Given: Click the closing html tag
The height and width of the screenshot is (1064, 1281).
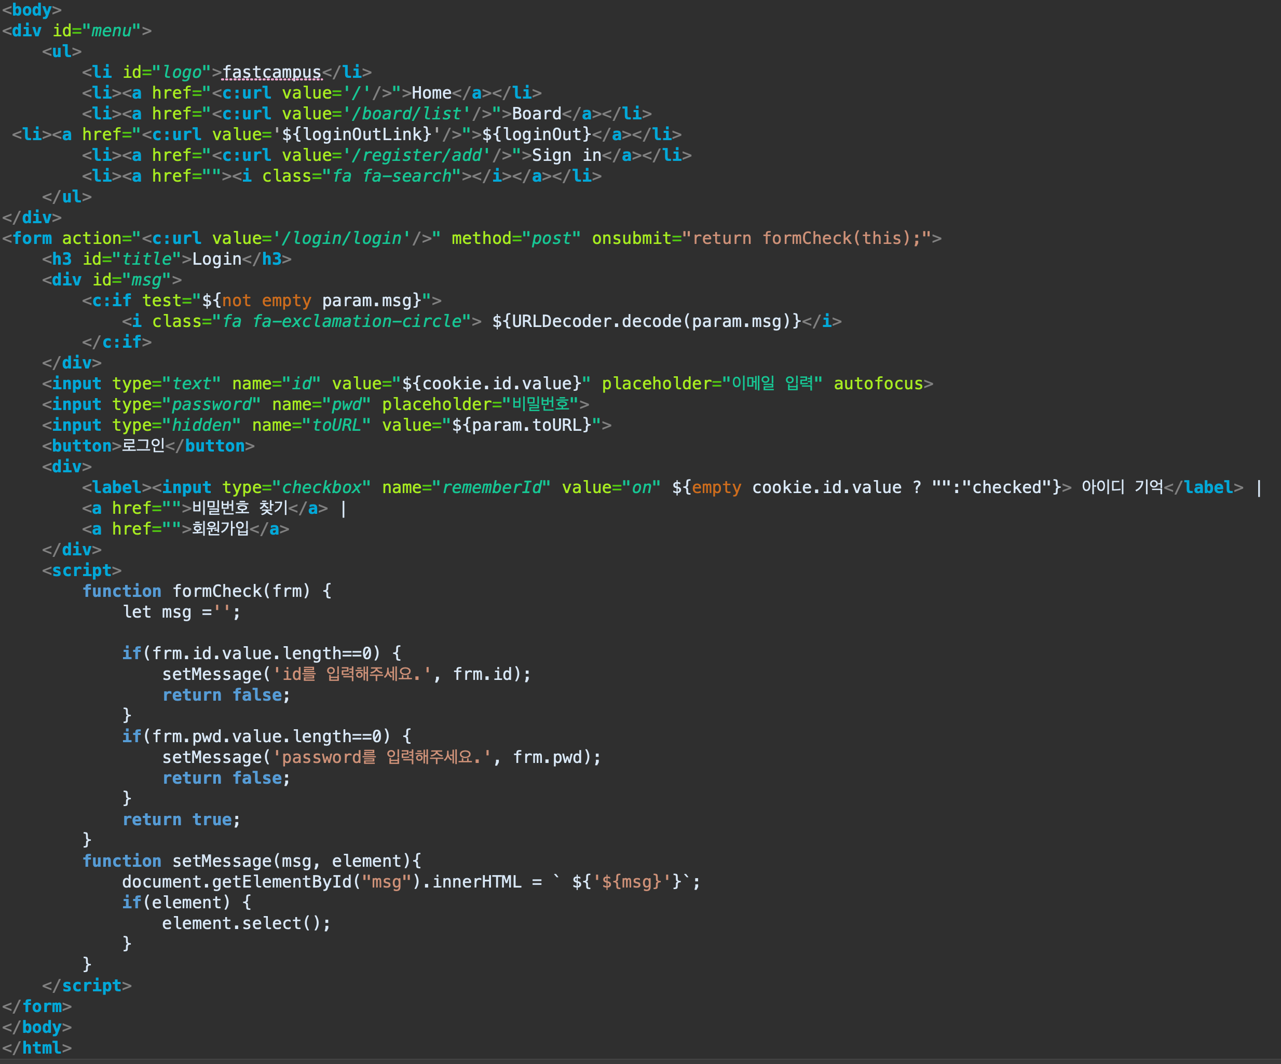Looking at the screenshot, I should 37,1047.
